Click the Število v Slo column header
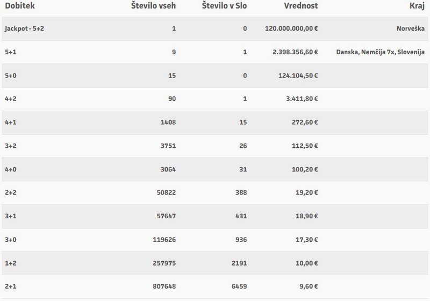Image resolution: width=430 pixels, height=301 pixels. tap(224, 6)
